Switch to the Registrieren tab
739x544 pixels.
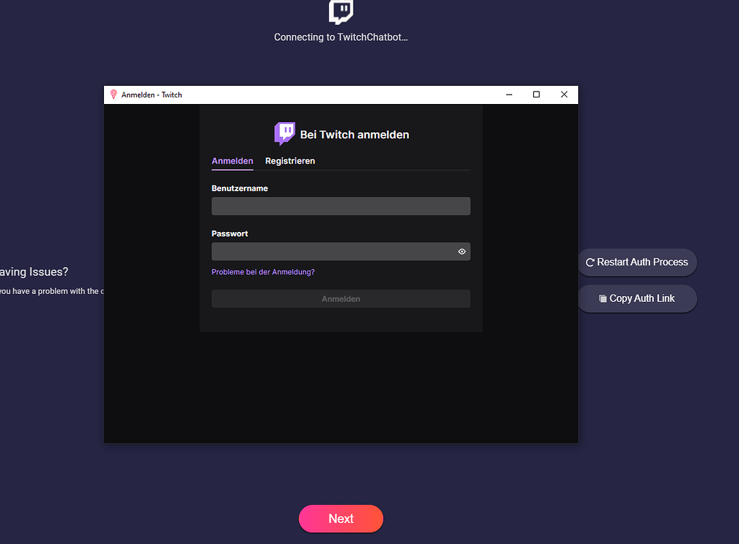(289, 161)
